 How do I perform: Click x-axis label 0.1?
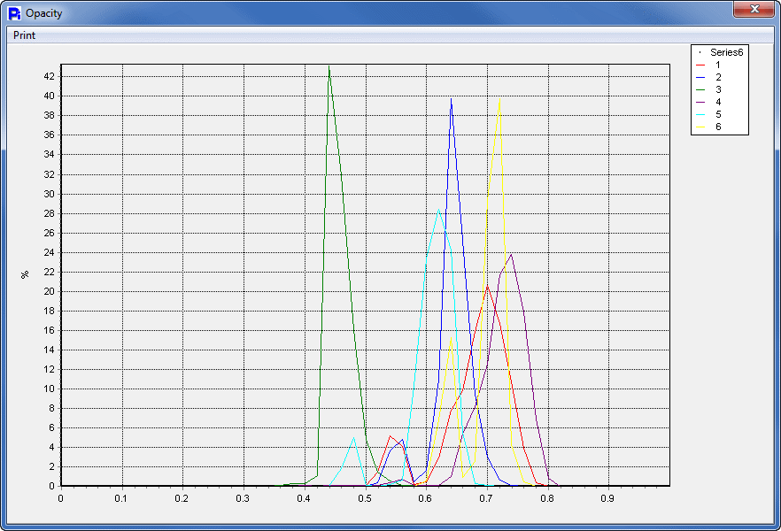tap(121, 498)
